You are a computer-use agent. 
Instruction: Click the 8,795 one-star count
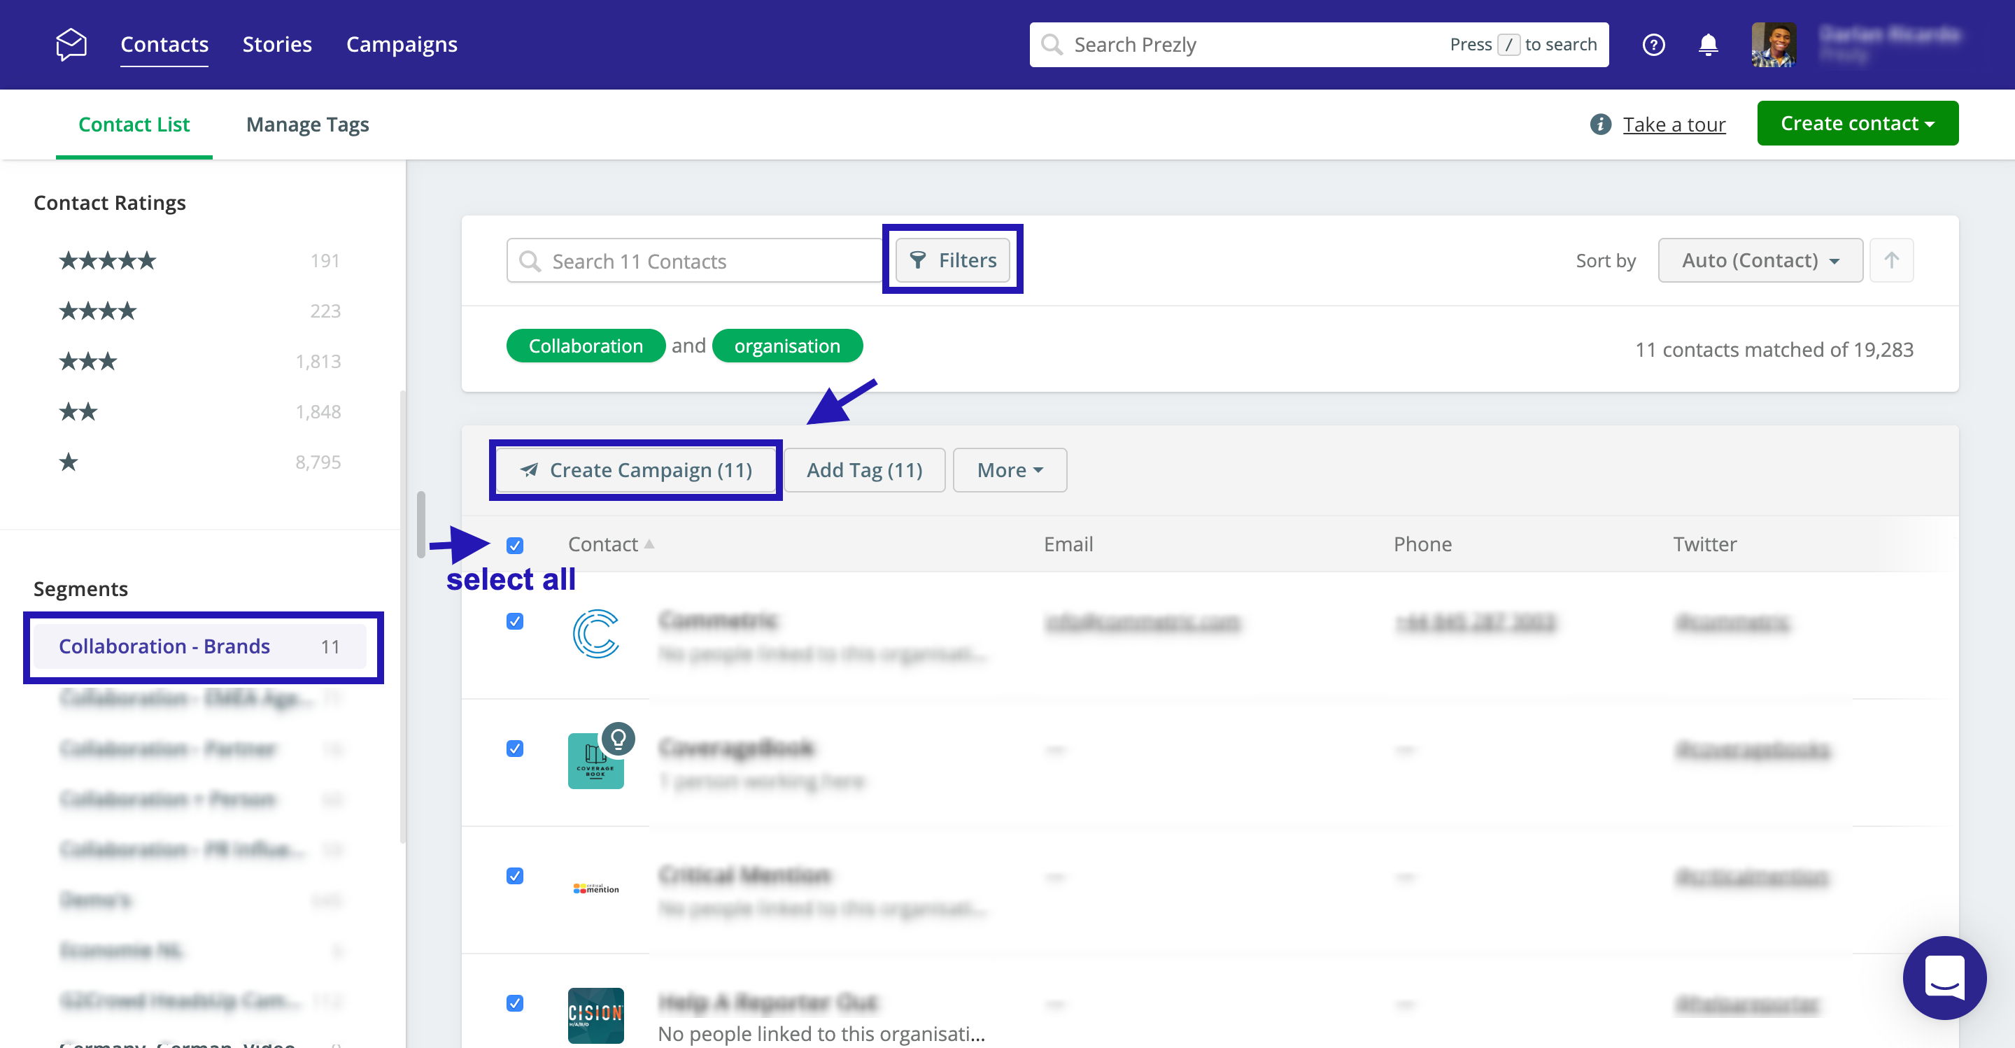pos(318,462)
